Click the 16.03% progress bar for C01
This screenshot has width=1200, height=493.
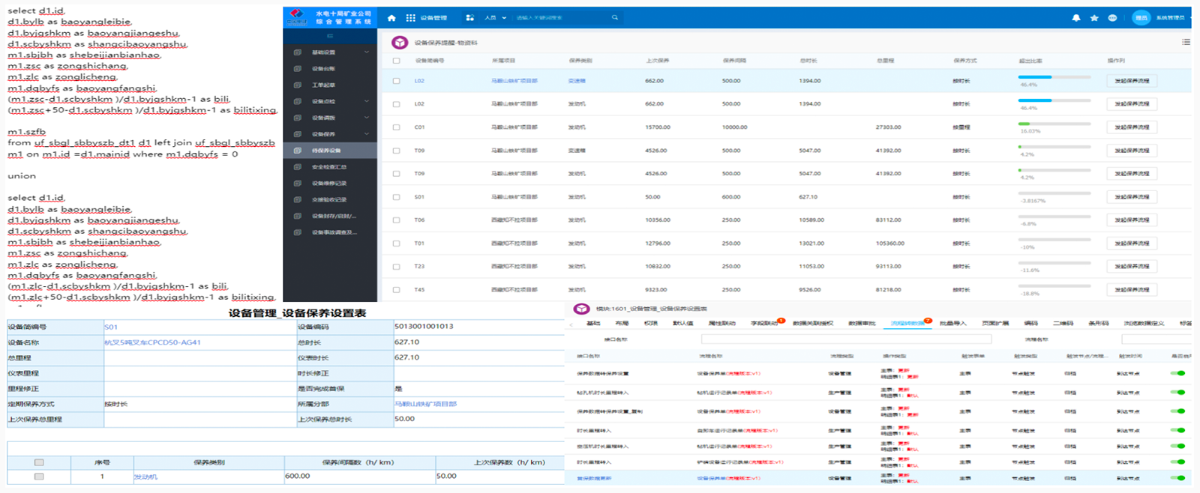[1054, 124]
